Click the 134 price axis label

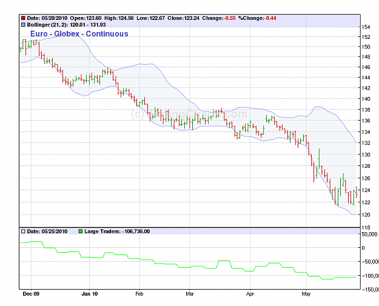[366, 132]
